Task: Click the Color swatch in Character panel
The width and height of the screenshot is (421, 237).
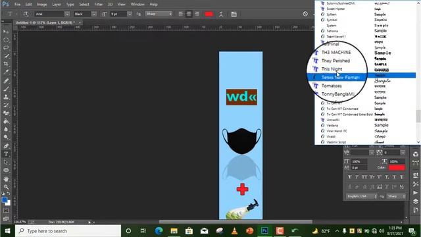Action: (397, 168)
